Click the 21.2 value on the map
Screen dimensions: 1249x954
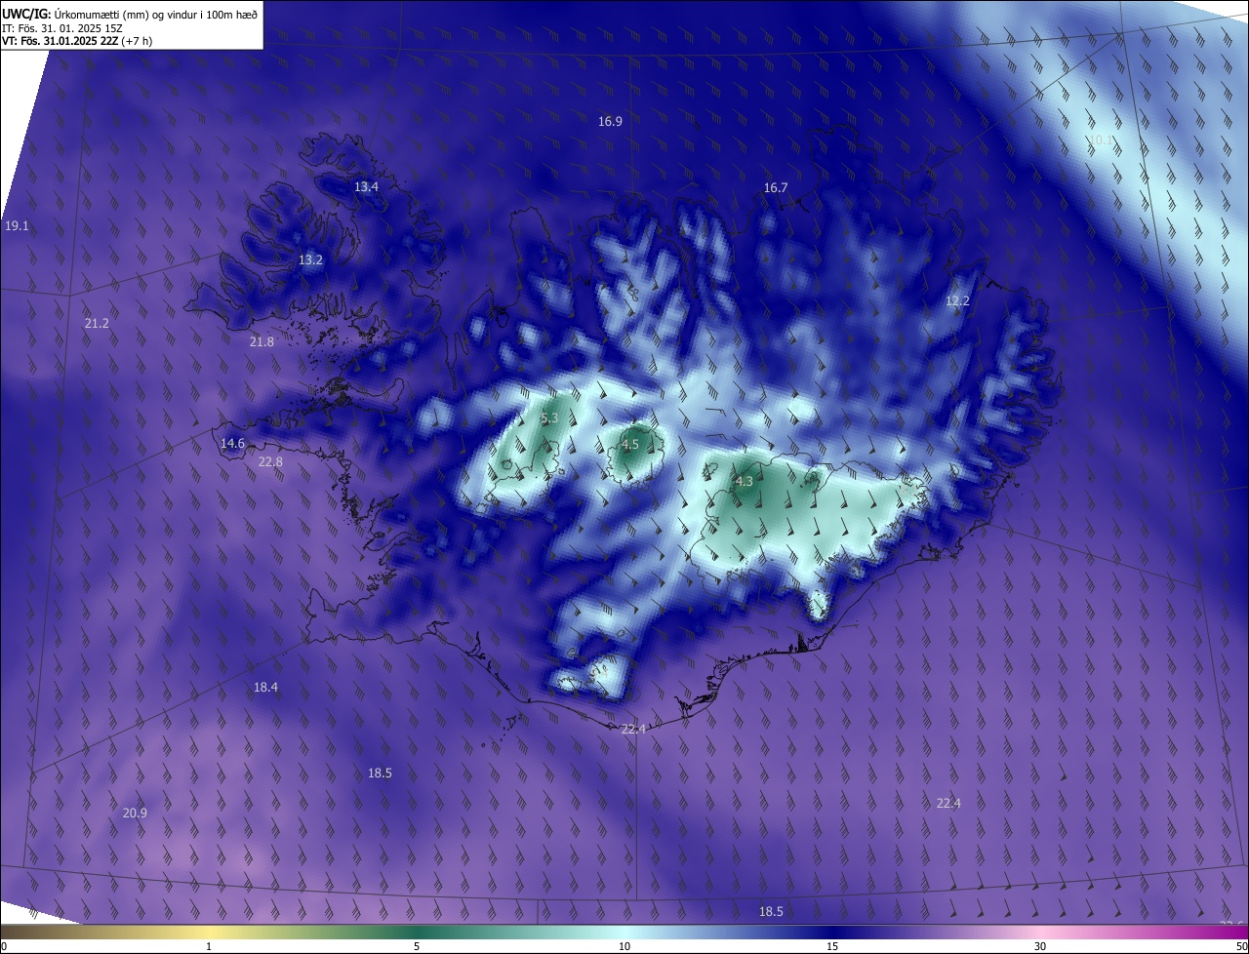click(x=97, y=323)
